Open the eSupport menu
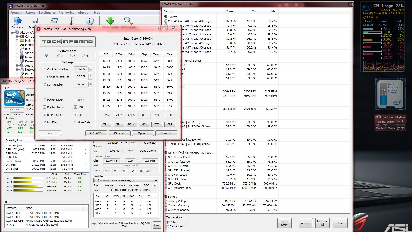This screenshot has height=232, width=412. click(84, 13)
